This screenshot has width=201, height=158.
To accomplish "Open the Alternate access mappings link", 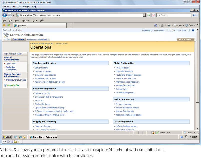I will point(127,82).
